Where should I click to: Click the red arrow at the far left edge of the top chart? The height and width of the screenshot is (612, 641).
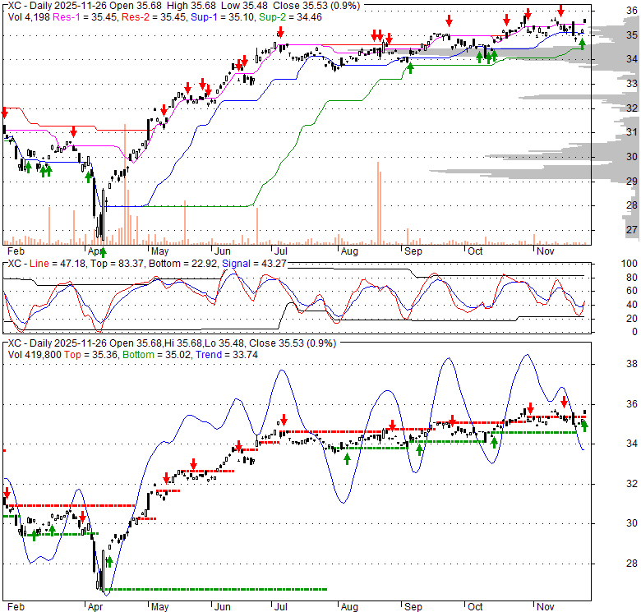click(x=3, y=113)
